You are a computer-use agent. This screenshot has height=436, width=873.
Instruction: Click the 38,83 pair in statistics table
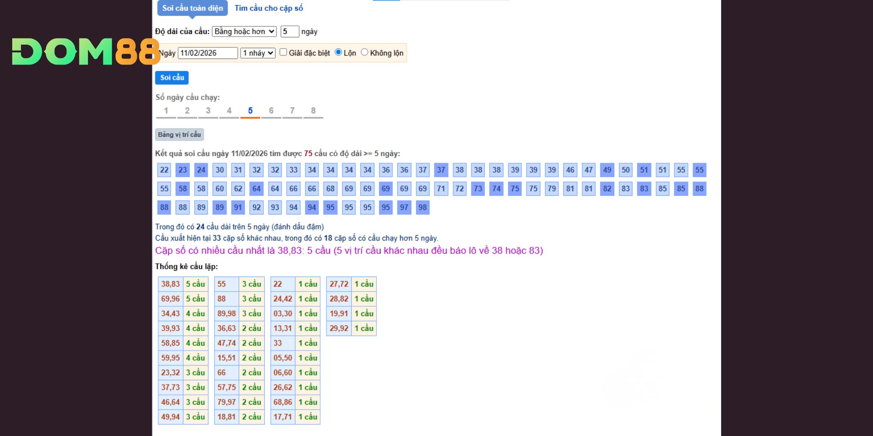click(170, 284)
